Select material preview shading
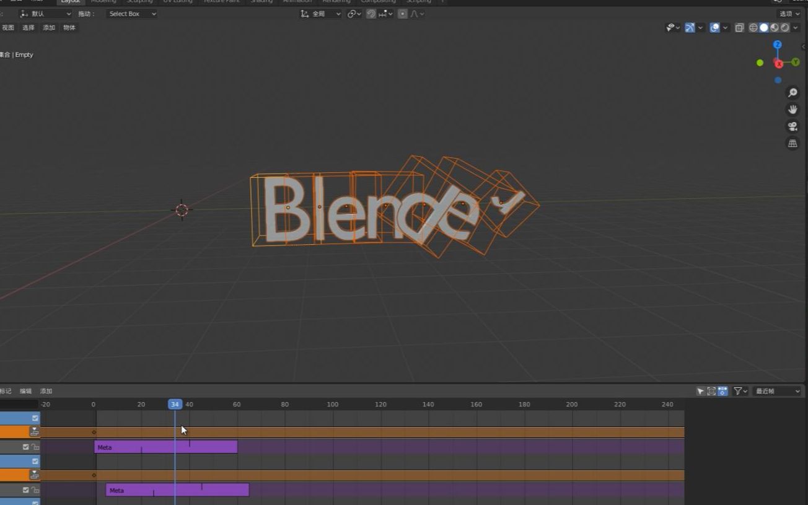 click(775, 28)
